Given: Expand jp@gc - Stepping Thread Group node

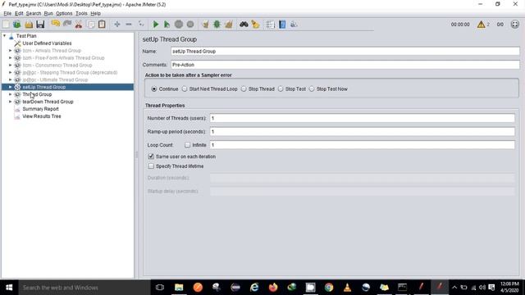Looking at the screenshot, I should [x=11, y=72].
